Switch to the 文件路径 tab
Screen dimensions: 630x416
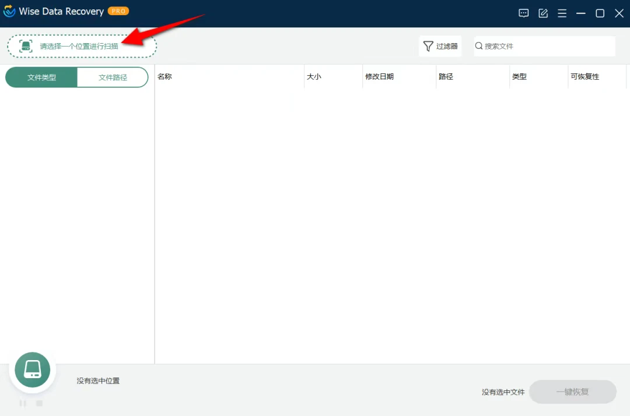pos(113,77)
